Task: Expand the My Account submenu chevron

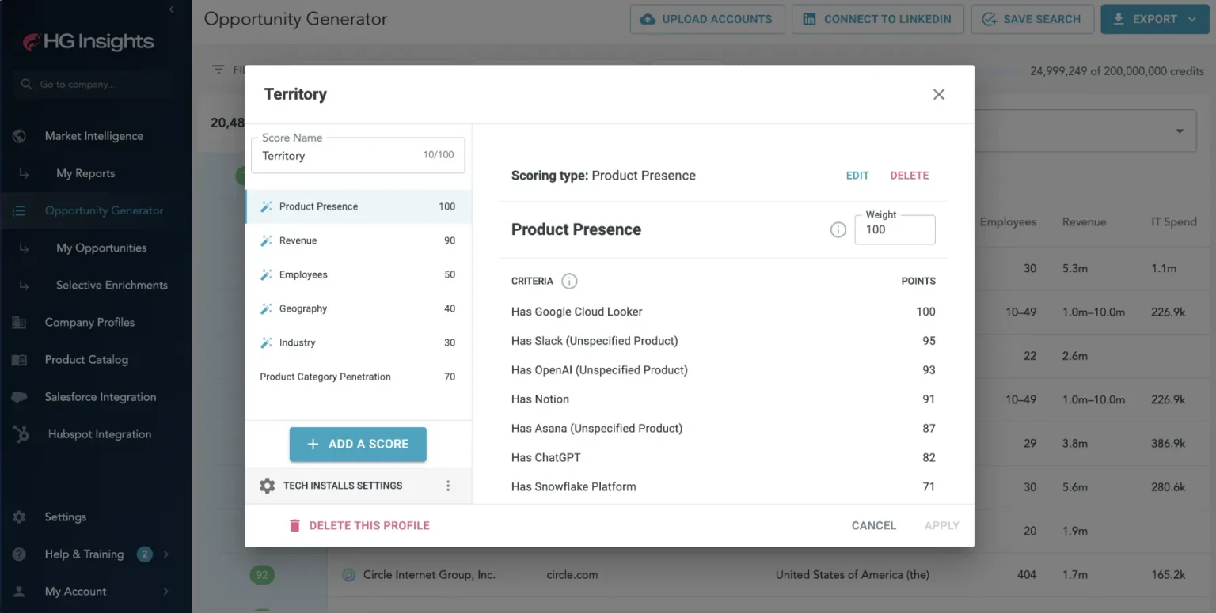Action: click(166, 592)
